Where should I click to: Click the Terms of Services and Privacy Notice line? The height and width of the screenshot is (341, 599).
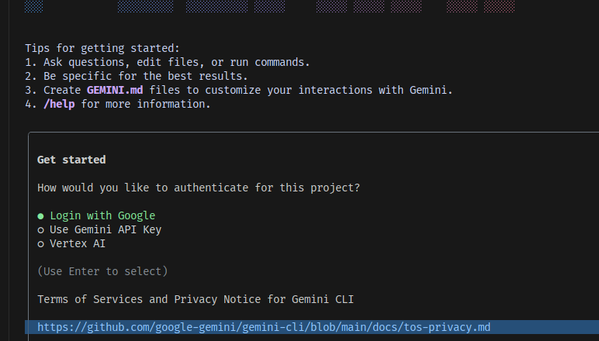[x=196, y=300]
